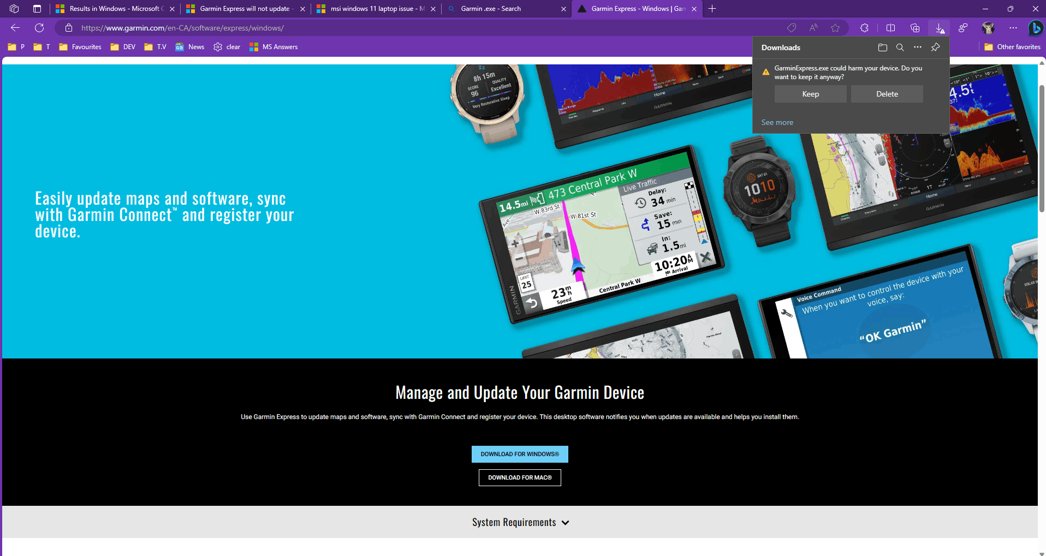
Task: Open the clear settings bookmark
Action: pos(227,47)
